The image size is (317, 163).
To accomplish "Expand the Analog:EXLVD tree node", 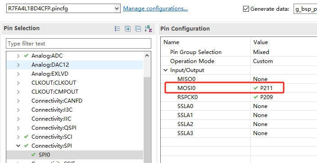I will click(18, 74).
